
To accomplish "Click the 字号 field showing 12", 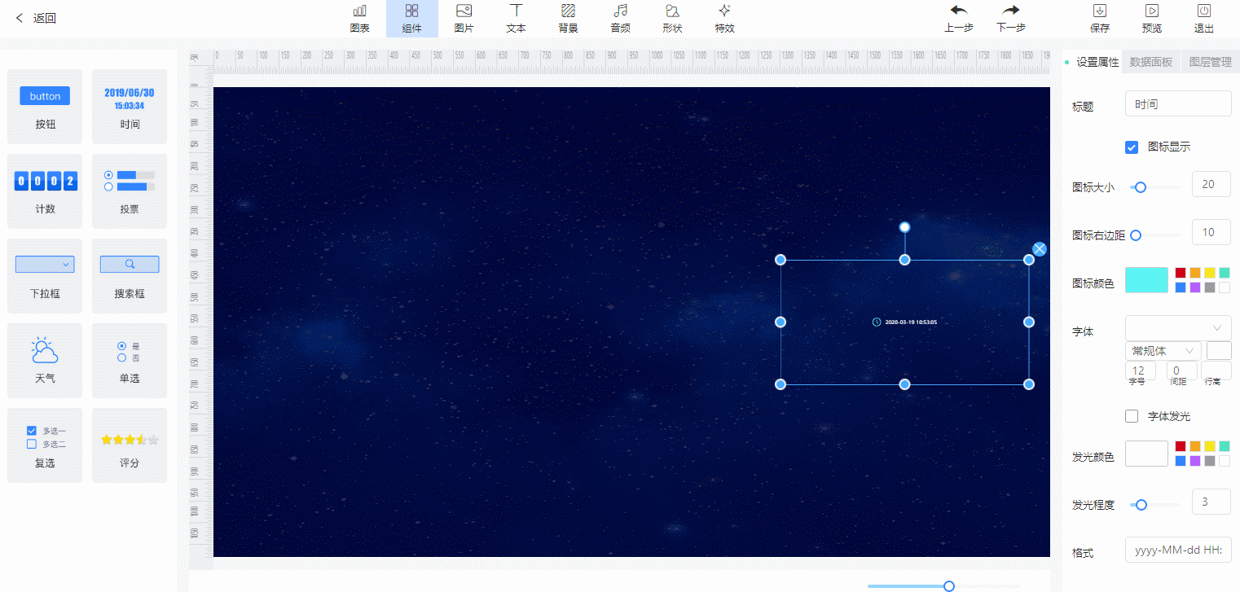I will pyautogui.click(x=1140, y=371).
